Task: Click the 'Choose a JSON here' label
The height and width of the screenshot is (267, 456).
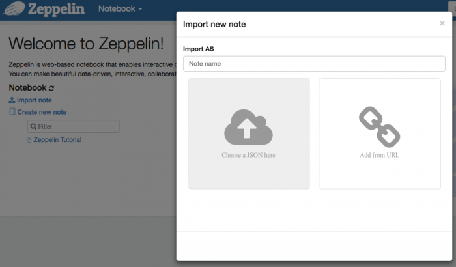Action: 248,155
